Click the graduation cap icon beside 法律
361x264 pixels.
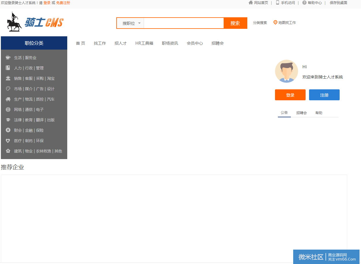pyautogui.click(x=8, y=120)
